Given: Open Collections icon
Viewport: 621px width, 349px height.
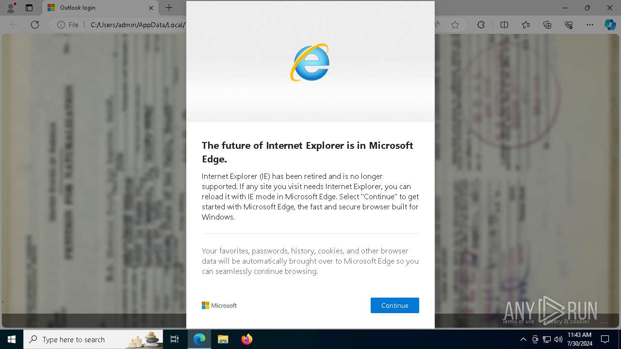Looking at the screenshot, I should point(547,25).
